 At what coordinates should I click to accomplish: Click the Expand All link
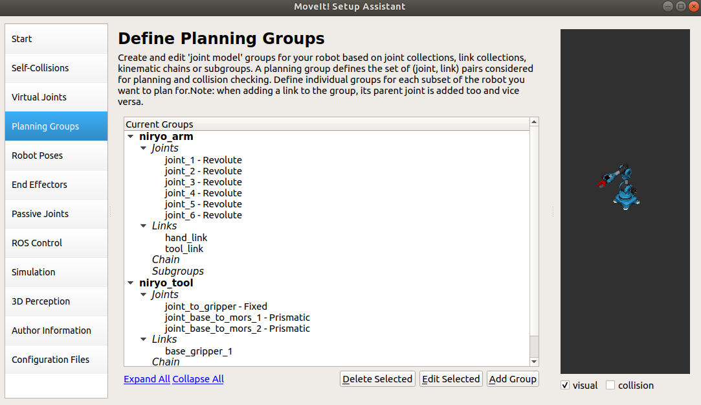tap(147, 379)
